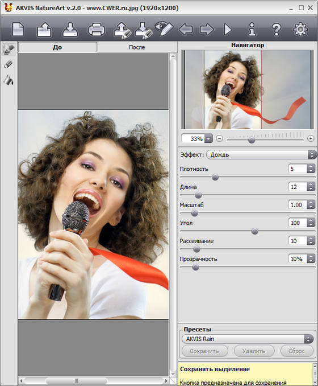Screen dimensions: 318x386
Task: Select the Fill bucket tool
Action: click(9, 80)
